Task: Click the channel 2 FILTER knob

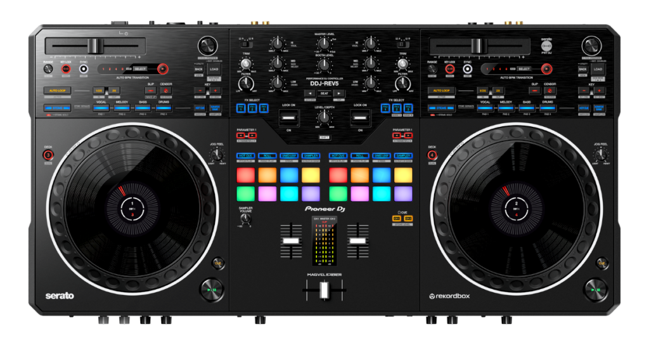Action: pos(402,84)
